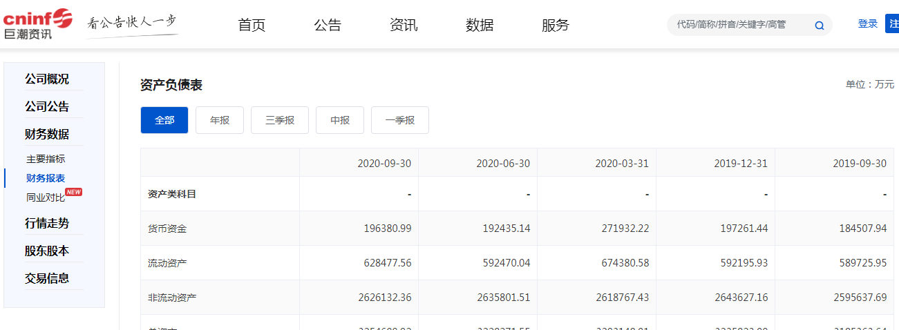Filter by 年报 annual reports
Screen dimensions: 899x330
tap(220, 120)
